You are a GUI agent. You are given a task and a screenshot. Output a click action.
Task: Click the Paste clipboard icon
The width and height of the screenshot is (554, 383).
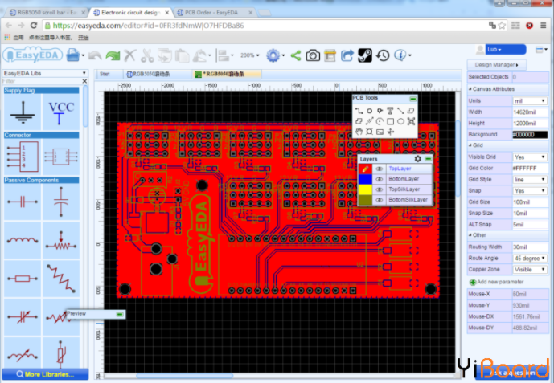pos(183,55)
